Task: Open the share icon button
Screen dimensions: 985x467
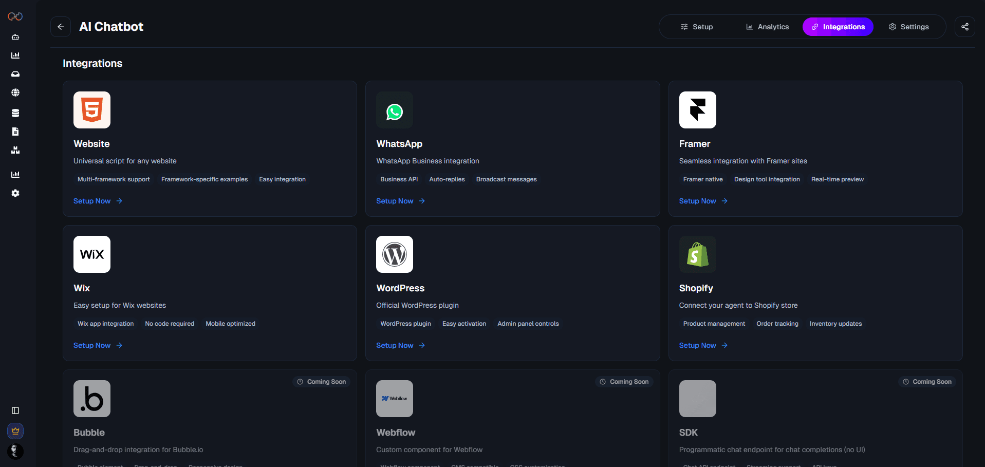Action: coord(964,27)
